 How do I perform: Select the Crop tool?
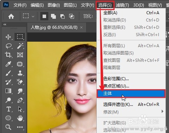8,55
